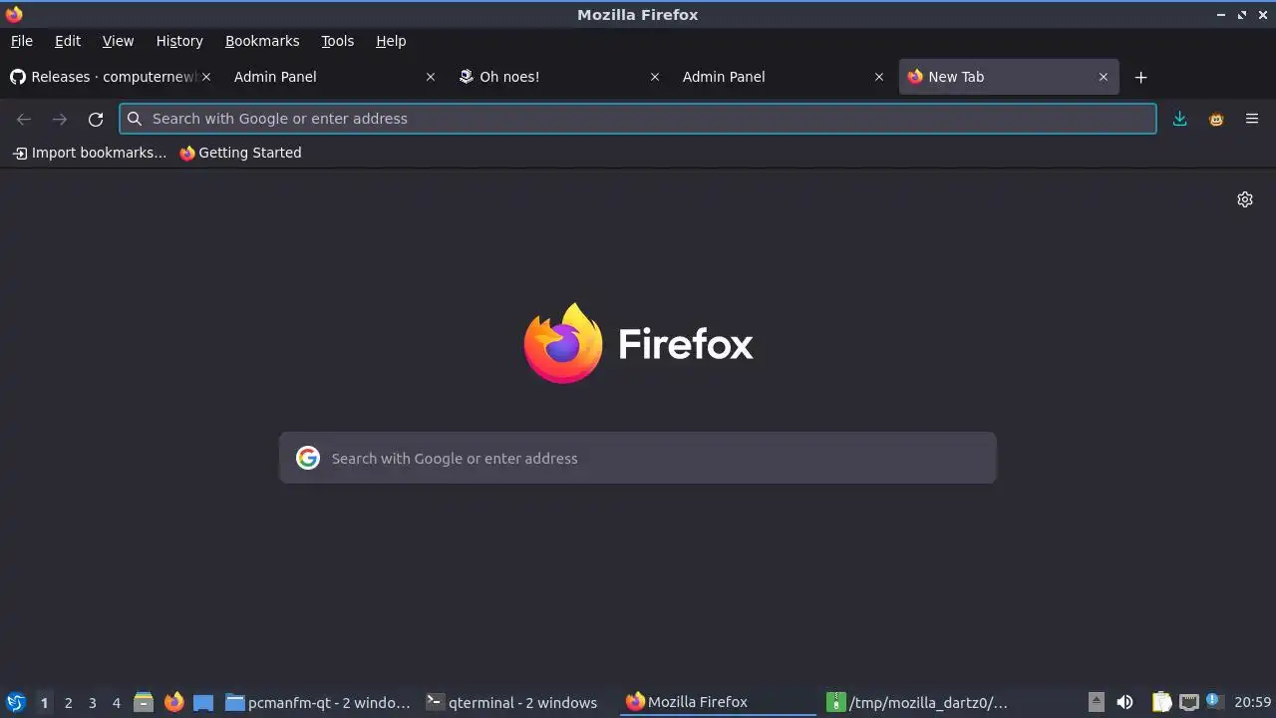Close the first Admin Panel tab

click(x=431, y=77)
